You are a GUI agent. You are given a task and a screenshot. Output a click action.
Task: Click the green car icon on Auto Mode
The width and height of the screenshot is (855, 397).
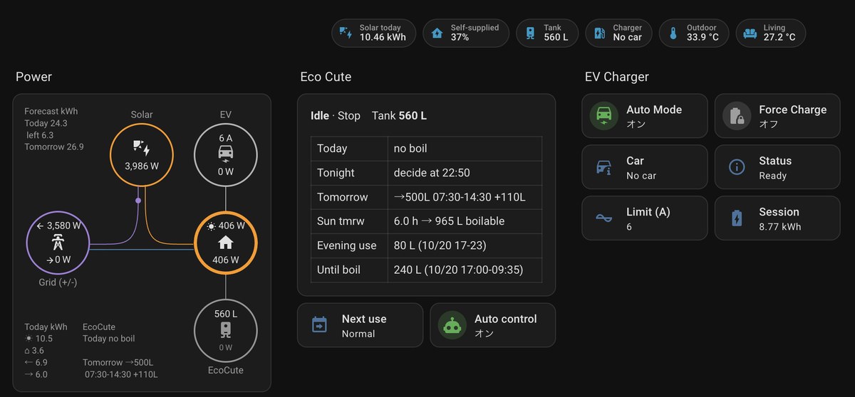click(x=603, y=116)
